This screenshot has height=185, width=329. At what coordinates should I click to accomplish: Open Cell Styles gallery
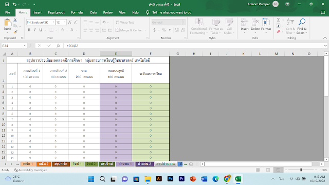[x=229, y=26]
